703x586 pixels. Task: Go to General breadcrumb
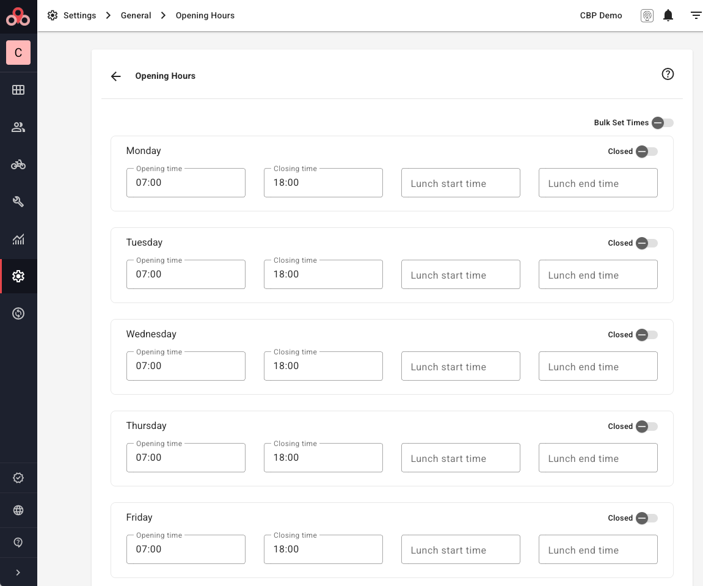click(136, 15)
